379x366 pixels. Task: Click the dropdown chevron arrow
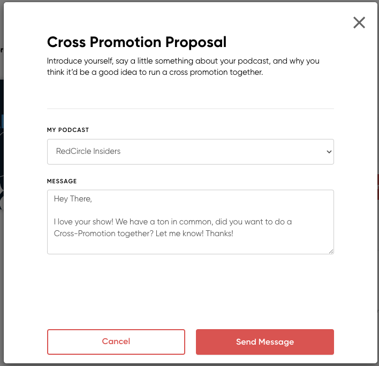point(329,152)
